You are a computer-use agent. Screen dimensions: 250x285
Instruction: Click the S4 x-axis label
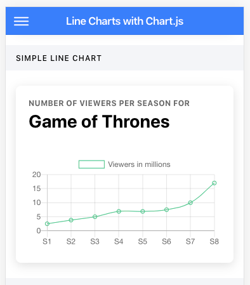click(119, 241)
